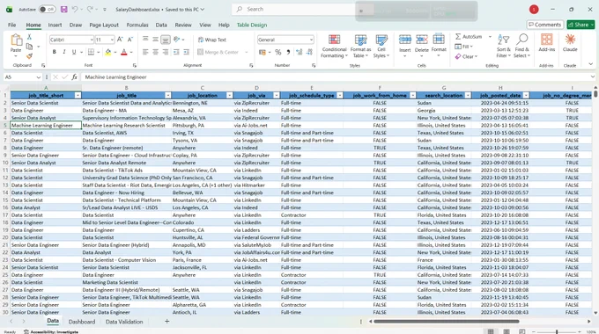599x334 pixels.
Task: Apply Underline formatting
Action: click(74, 52)
